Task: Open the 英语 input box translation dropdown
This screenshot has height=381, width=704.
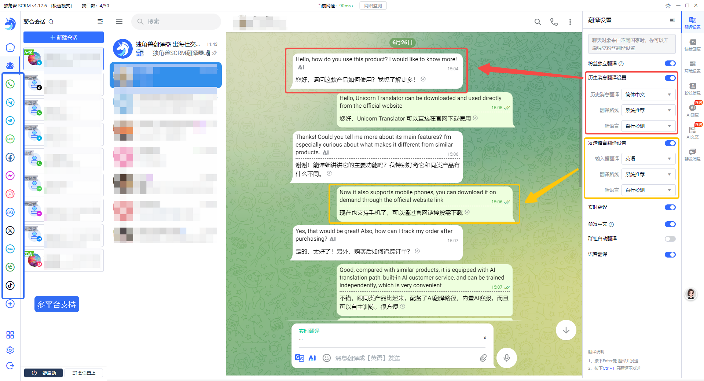Action: pyautogui.click(x=648, y=158)
